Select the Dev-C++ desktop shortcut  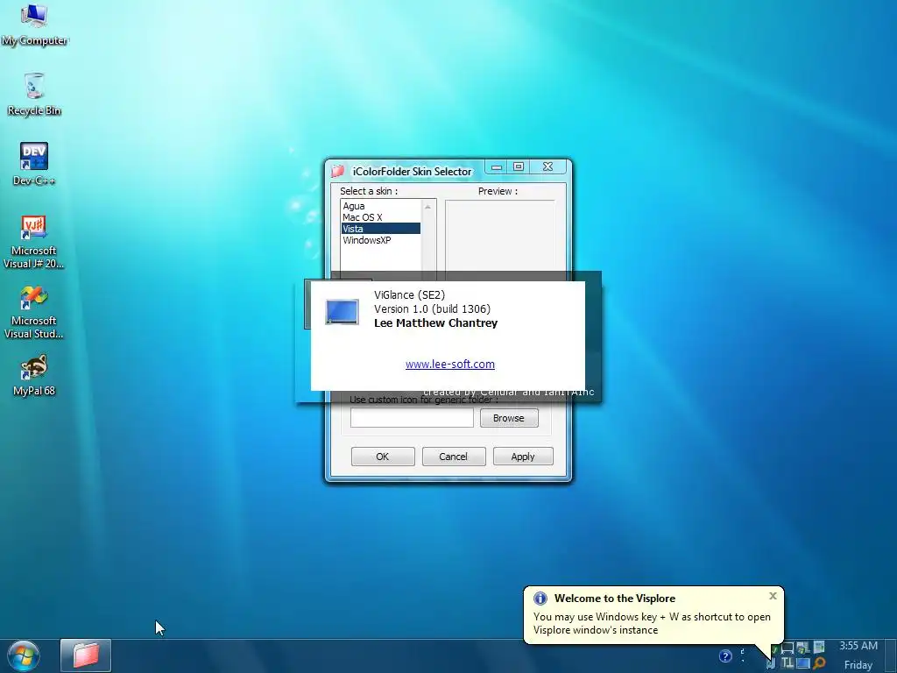coord(34,164)
